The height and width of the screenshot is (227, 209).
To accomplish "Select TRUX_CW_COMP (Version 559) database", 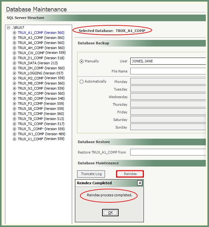I will click(x=41, y=53).
